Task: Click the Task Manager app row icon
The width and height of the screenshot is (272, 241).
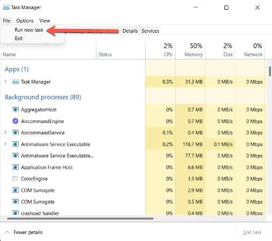Action: click(x=16, y=82)
